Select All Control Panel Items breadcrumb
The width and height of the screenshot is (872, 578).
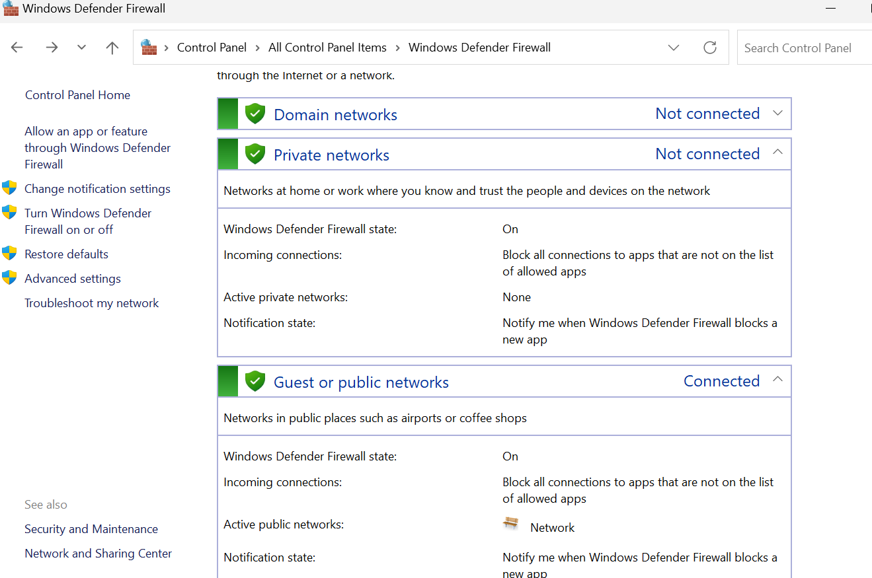pos(327,48)
